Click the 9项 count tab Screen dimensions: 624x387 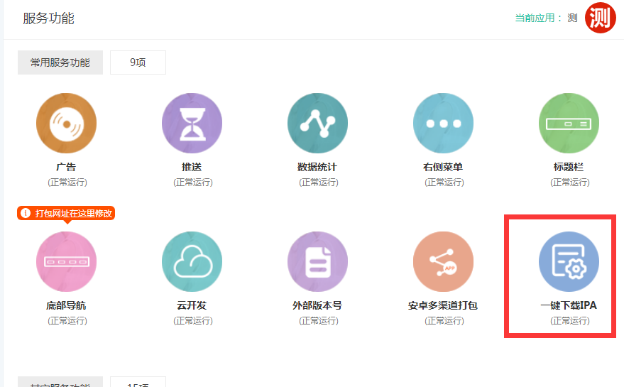(138, 62)
